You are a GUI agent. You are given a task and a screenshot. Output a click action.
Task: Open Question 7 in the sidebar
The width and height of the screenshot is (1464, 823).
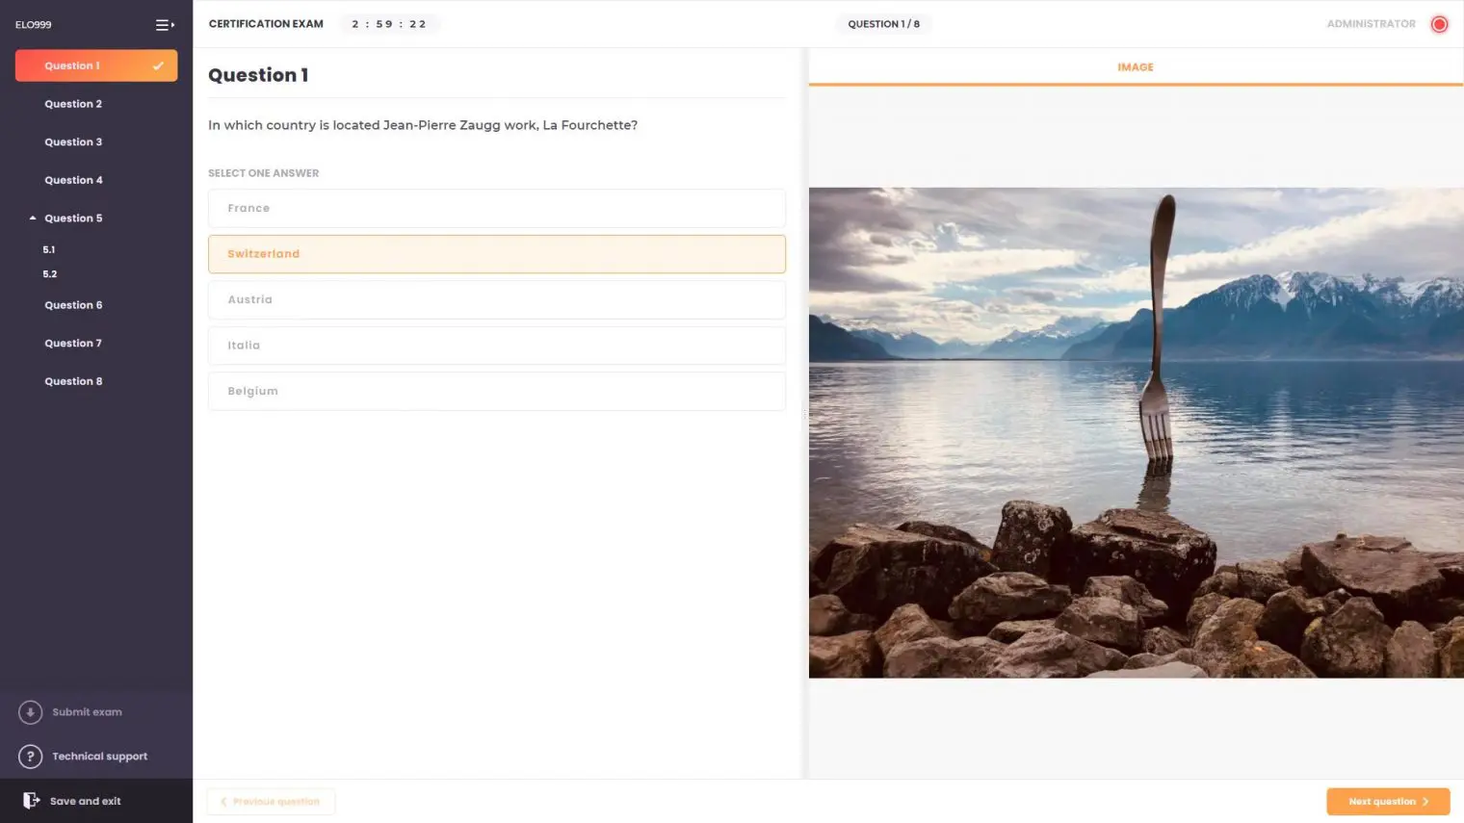[x=73, y=344]
